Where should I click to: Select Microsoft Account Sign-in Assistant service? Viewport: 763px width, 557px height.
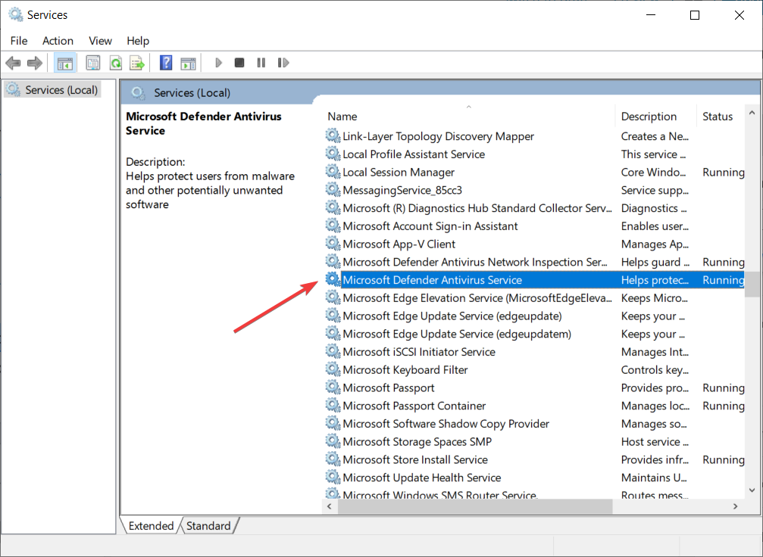pyautogui.click(x=430, y=226)
